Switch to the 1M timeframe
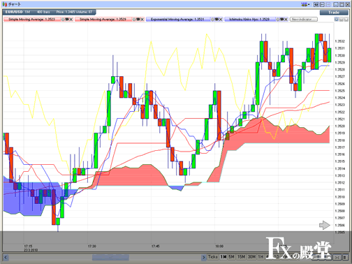352x264 pixels. click(x=223, y=257)
